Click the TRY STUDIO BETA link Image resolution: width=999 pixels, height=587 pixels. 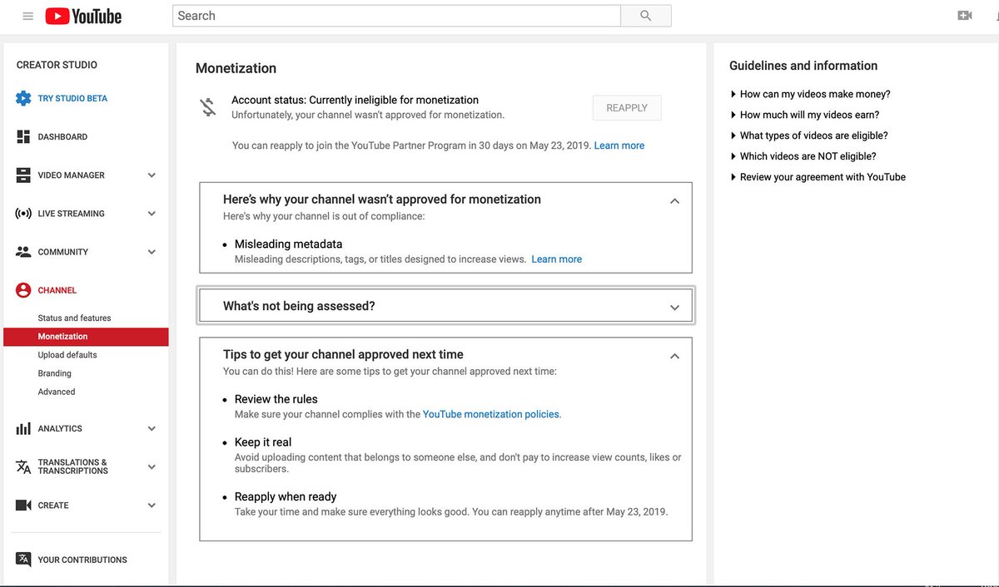pyautogui.click(x=72, y=98)
